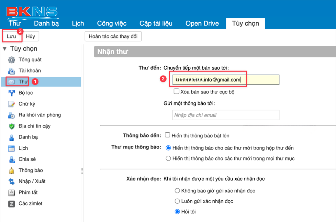The width and height of the screenshot is (336, 222).
Task: Click Ra khỏi văn phòng icon
Action: (11, 115)
